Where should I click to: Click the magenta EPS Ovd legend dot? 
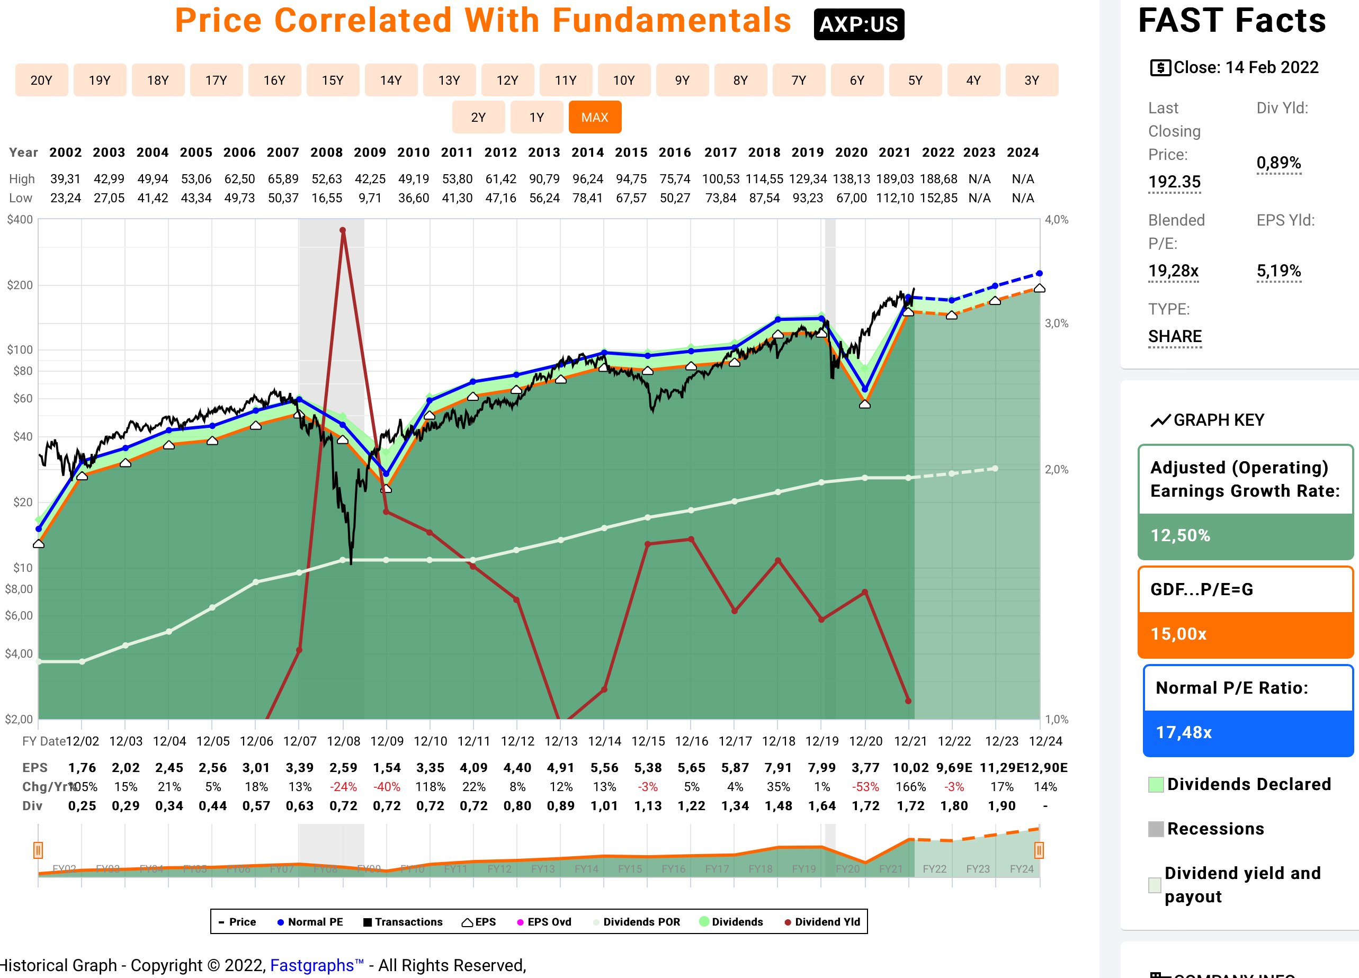coord(520,922)
